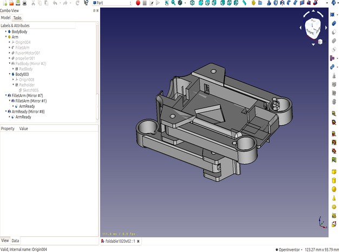Click the yellow cylinder primitive icon
The height and width of the screenshot is (252, 339).
334,180
